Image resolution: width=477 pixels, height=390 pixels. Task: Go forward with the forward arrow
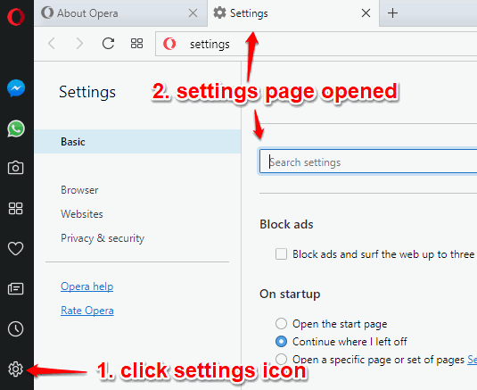79,44
